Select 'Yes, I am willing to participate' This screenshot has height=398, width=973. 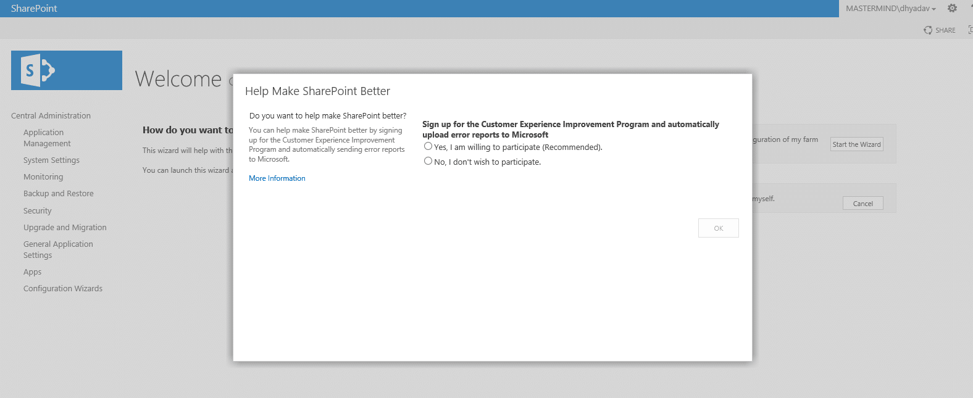click(x=428, y=146)
